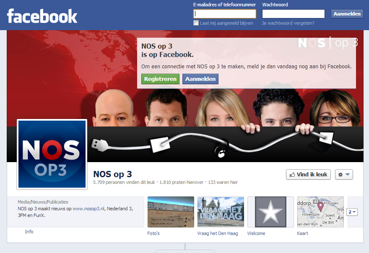
Task: Open the gear settings dropdown
Action: (x=344, y=175)
